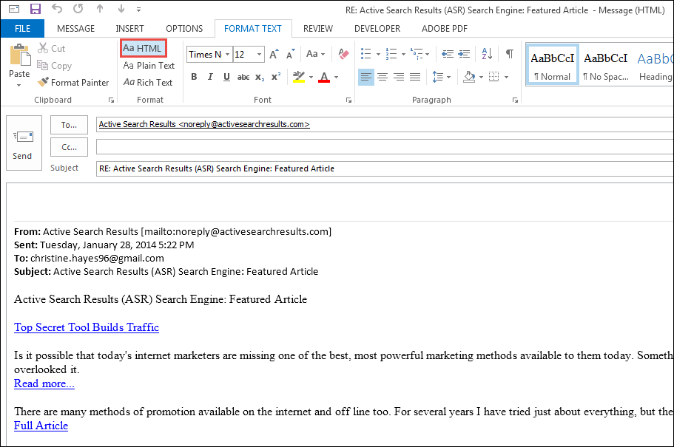
Task: Click Shrink Font icon
Action: pyautogui.click(x=291, y=54)
